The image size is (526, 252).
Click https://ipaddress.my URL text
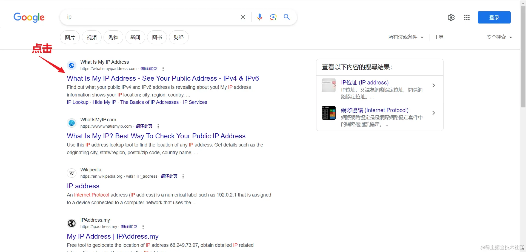coord(99,227)
